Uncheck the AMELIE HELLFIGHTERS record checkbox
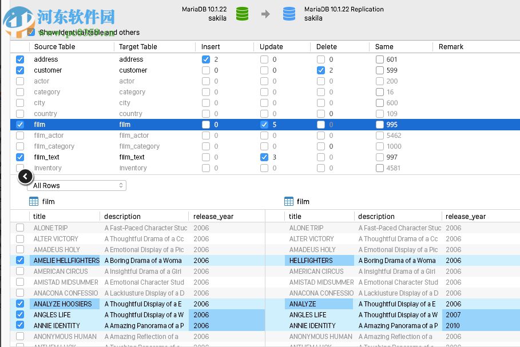The height and width of the screenshot is (347, 520). pos(21,260)
